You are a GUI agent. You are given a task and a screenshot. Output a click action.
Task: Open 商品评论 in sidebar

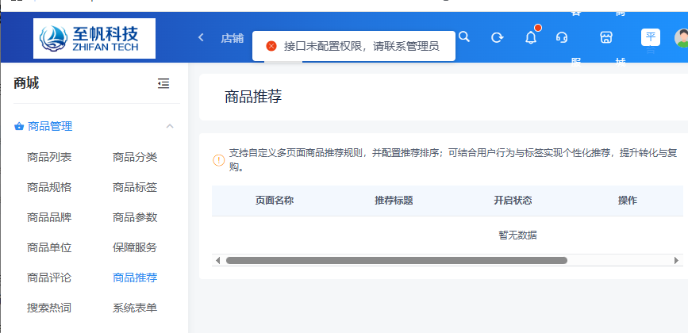(49, 277)
